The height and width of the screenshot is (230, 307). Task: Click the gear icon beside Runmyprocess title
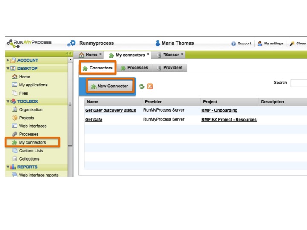point(72,43)
